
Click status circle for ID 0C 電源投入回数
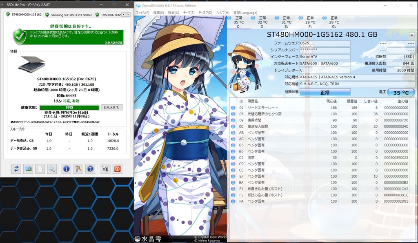pyautogui.click(x=233, y=126)
